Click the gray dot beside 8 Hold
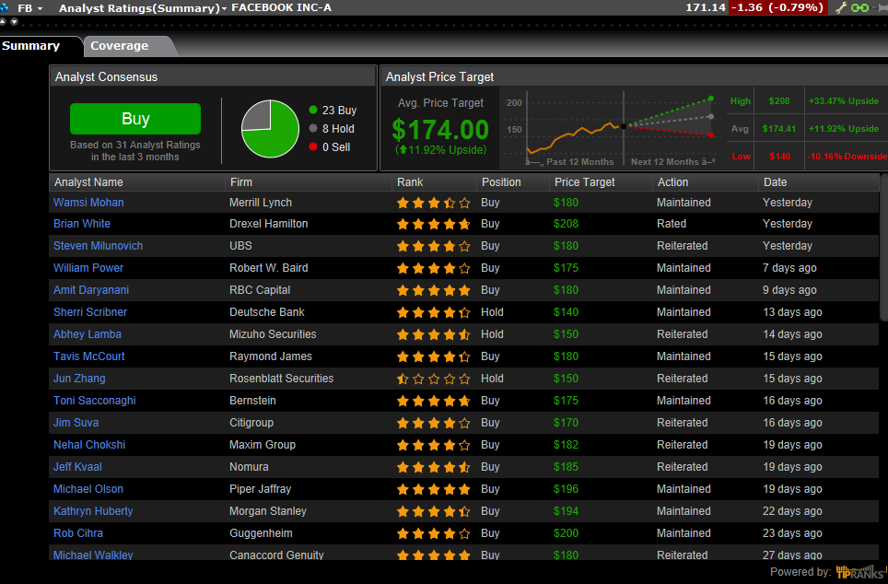Viewport: 888px width, 584px height. (312, 128)
